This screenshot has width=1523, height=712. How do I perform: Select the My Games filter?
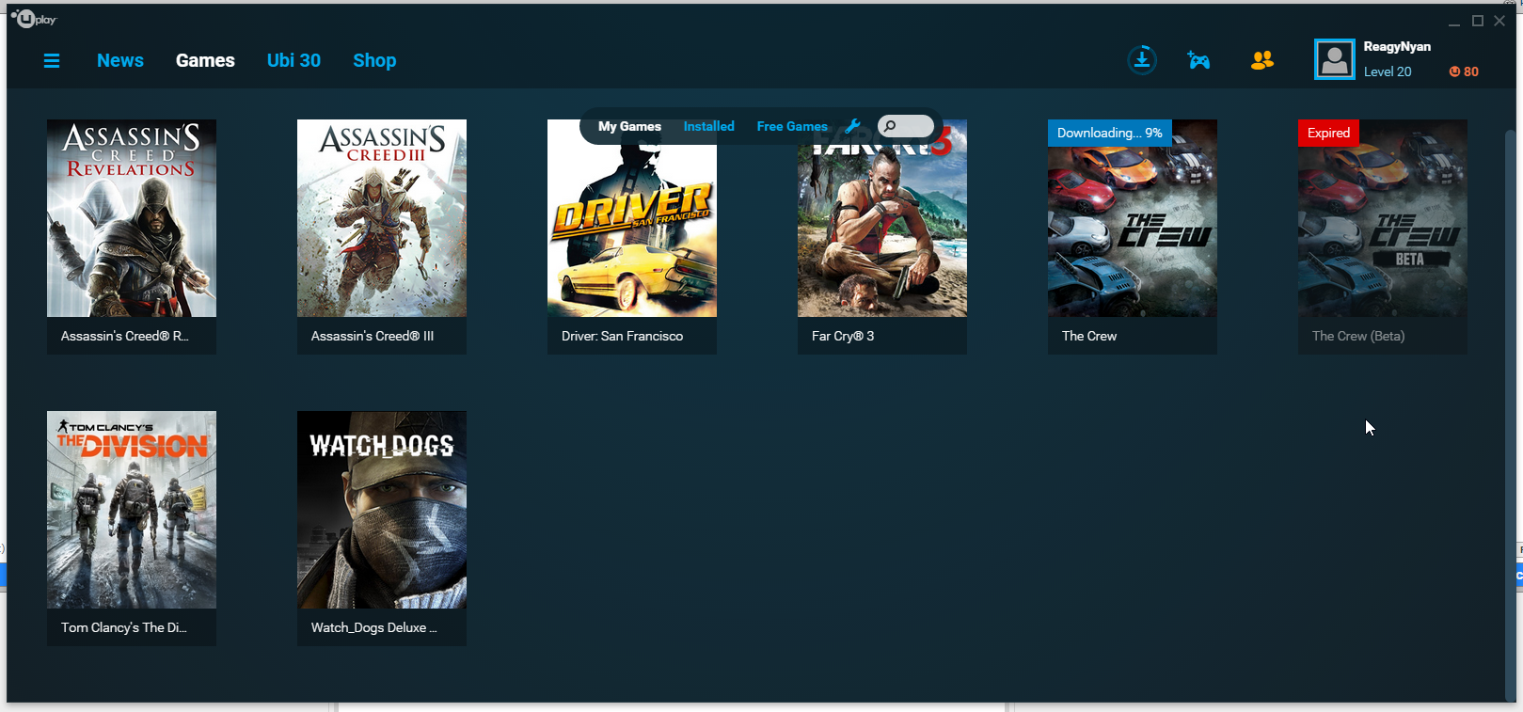point(629,126)
